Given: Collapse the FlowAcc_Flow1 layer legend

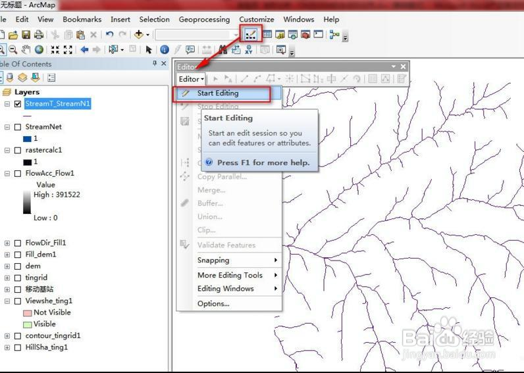Looking at the screenshot, I should point(7,174).
